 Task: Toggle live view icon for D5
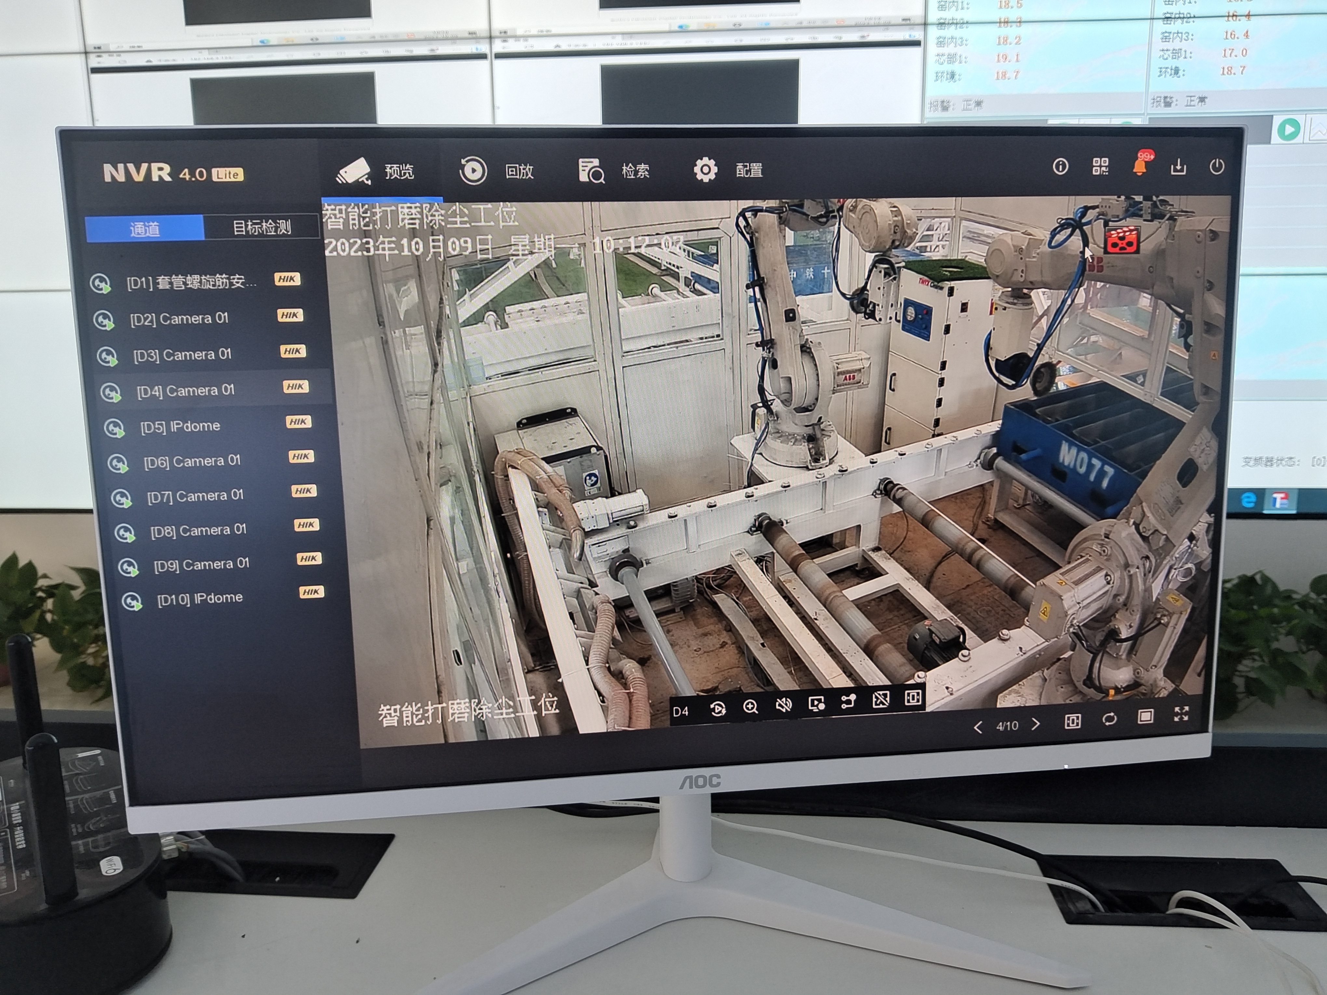coord(114,428)
